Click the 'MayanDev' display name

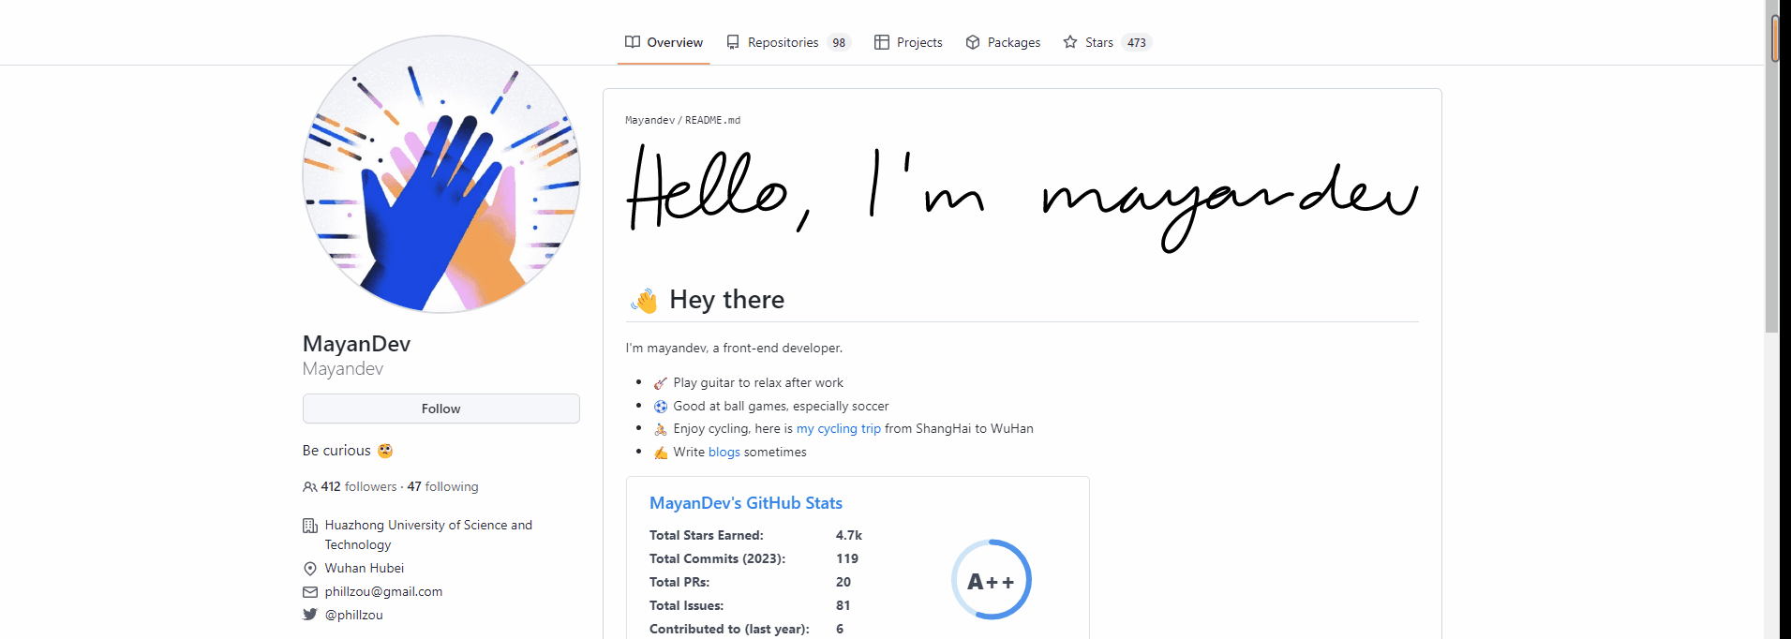tap(357, 344)
